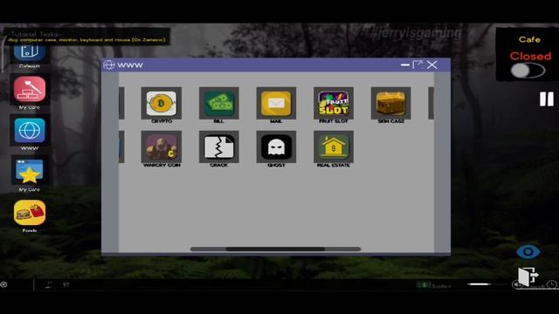This screenshot has height=314, width=559.
Task: Open the Mail site icon
Action: tap(276, 103)
